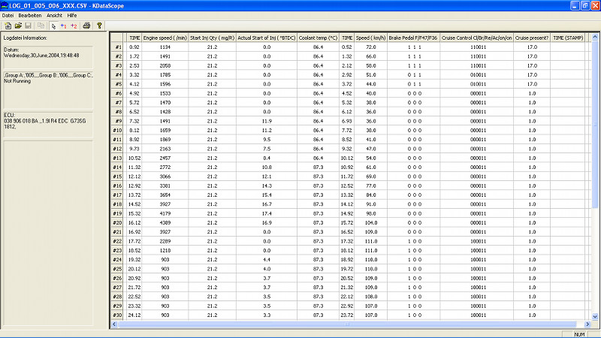Click the vertical scrollbar thumb

click(x=595, y=125)
